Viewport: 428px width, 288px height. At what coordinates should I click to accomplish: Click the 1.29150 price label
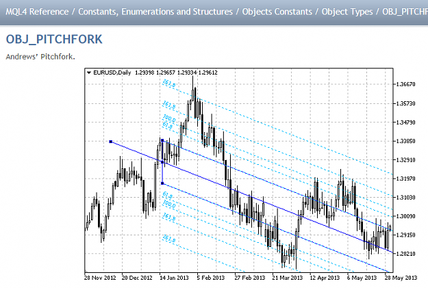point(405,235)
